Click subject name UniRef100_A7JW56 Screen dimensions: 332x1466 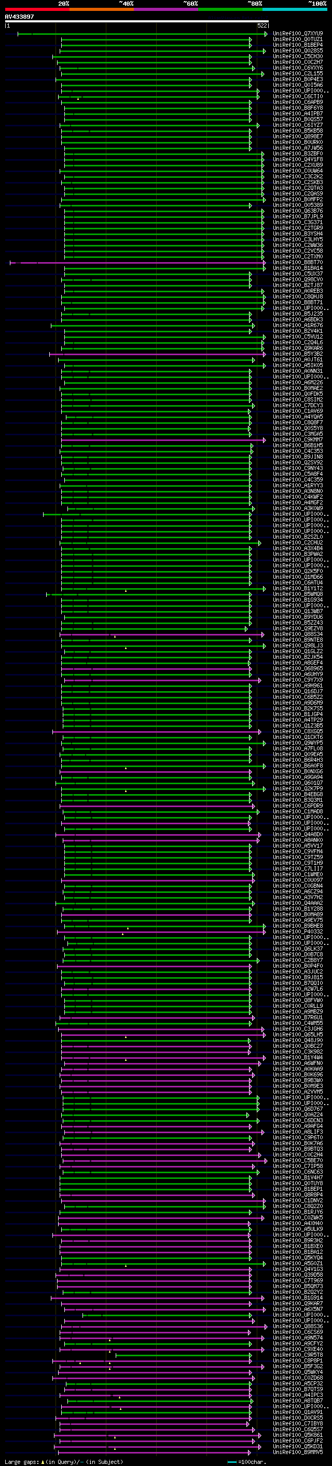point(298,148)
